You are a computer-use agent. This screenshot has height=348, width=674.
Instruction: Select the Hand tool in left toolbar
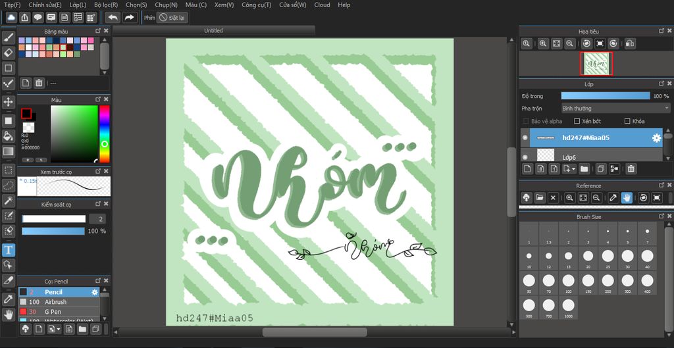[8, 314]
